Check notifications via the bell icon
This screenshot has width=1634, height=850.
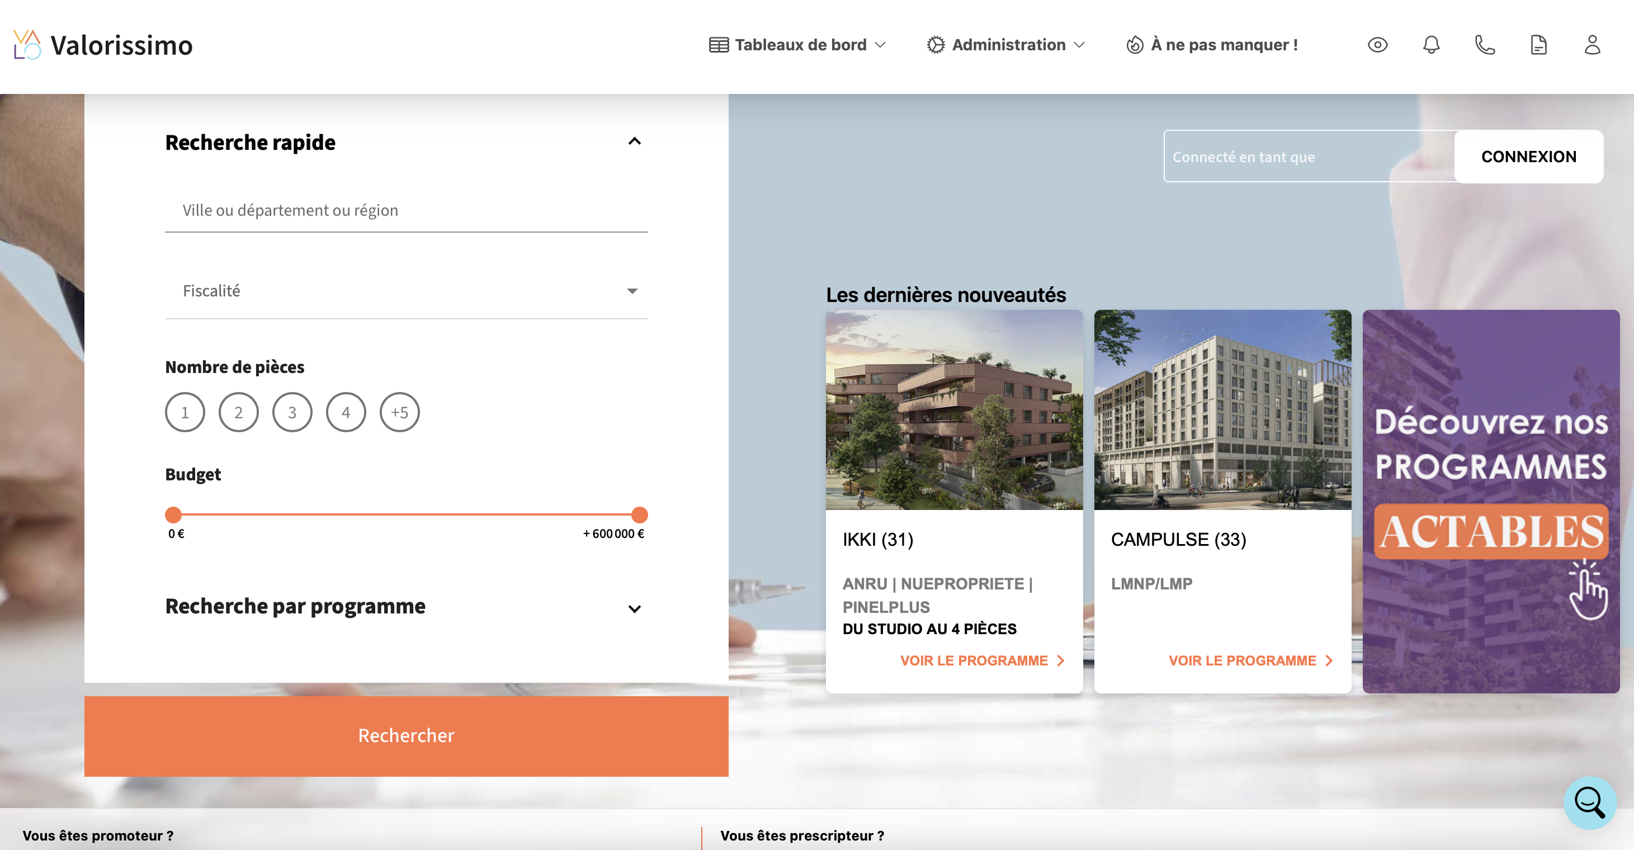tap(1431, 44)
